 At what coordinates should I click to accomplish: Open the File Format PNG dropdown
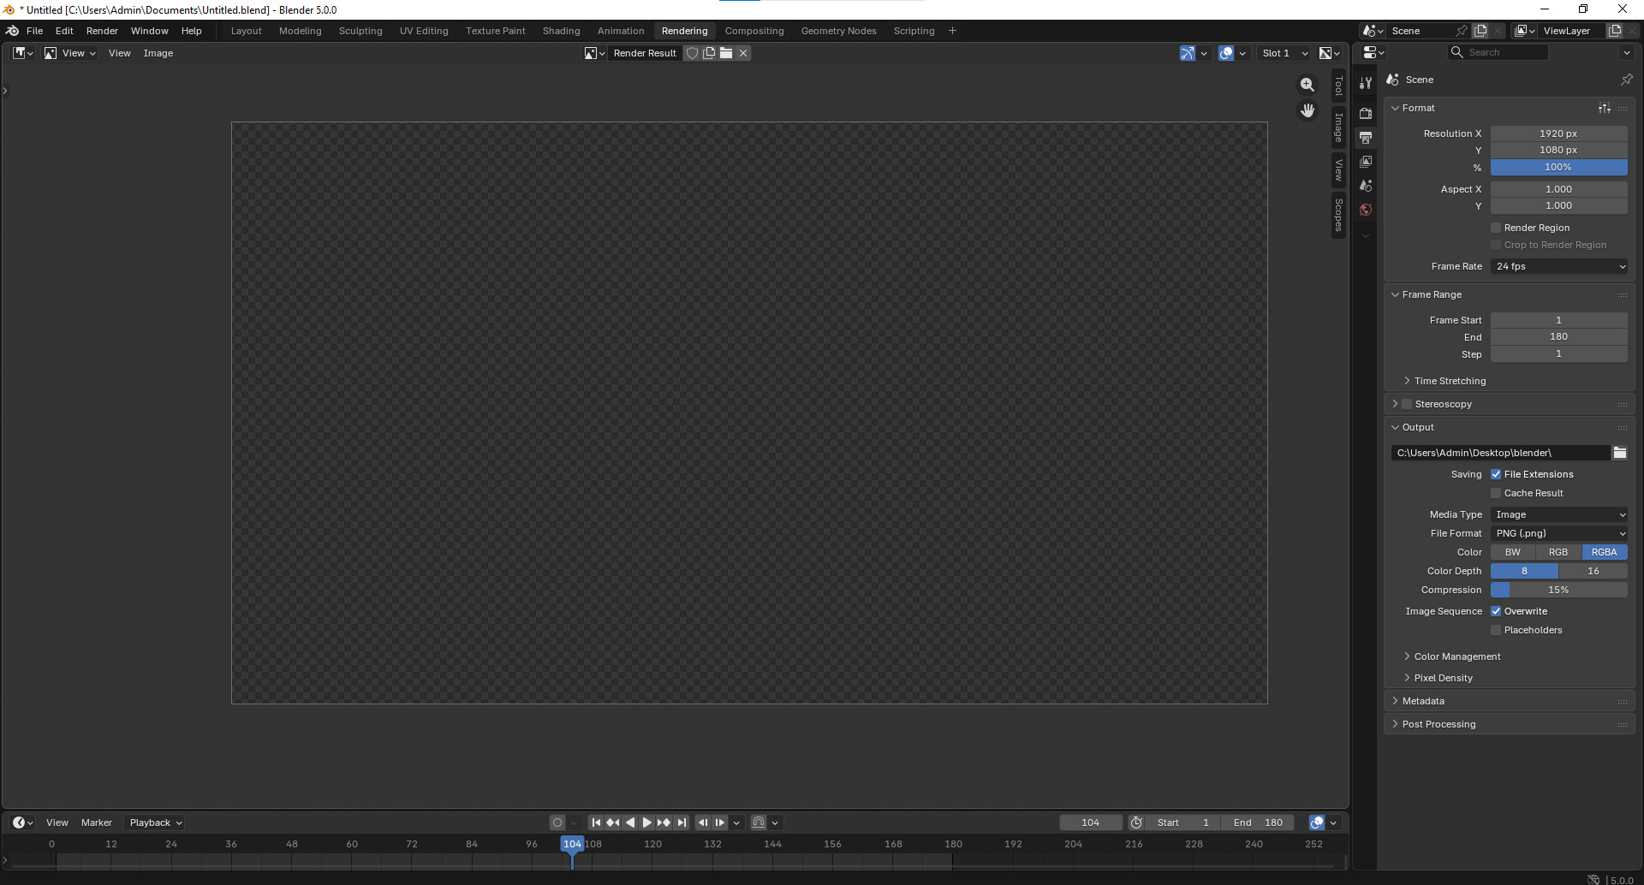[x=1559, y=533]
